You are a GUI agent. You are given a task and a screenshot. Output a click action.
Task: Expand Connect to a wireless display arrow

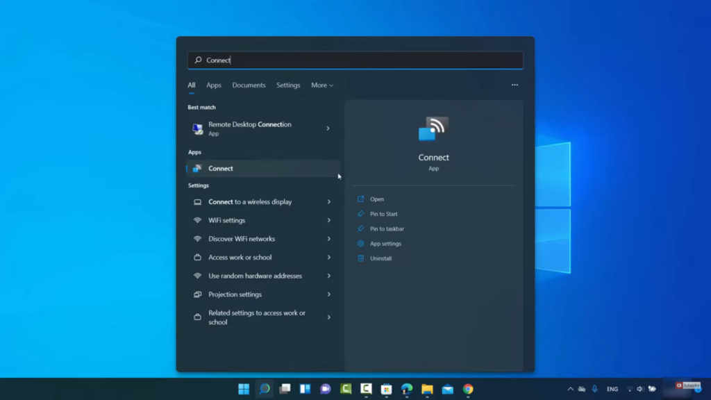328,202
